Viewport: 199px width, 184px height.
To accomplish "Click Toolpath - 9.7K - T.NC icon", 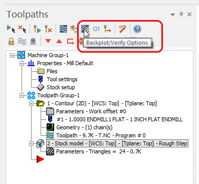I will tap(50, 135).
